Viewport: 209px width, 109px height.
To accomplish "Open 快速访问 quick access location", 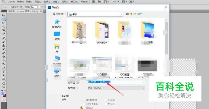I will 57,24.
